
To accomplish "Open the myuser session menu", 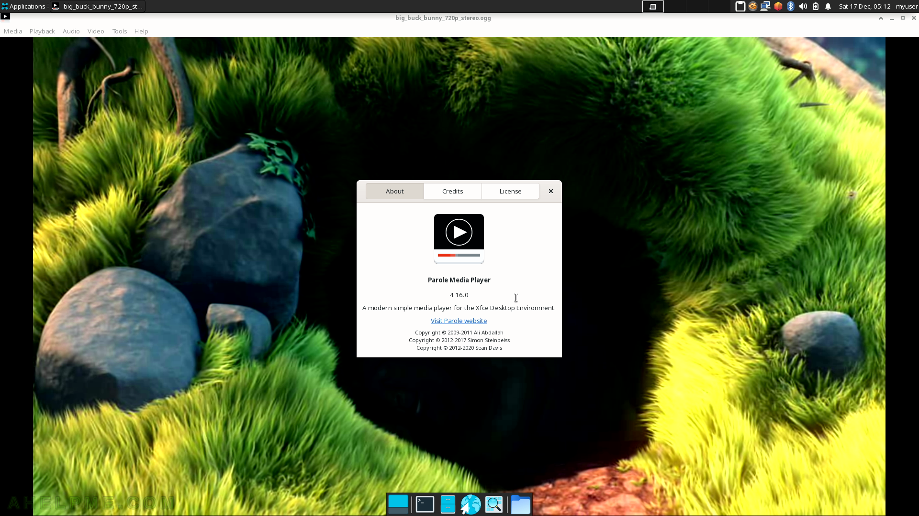I will (907, 6).
